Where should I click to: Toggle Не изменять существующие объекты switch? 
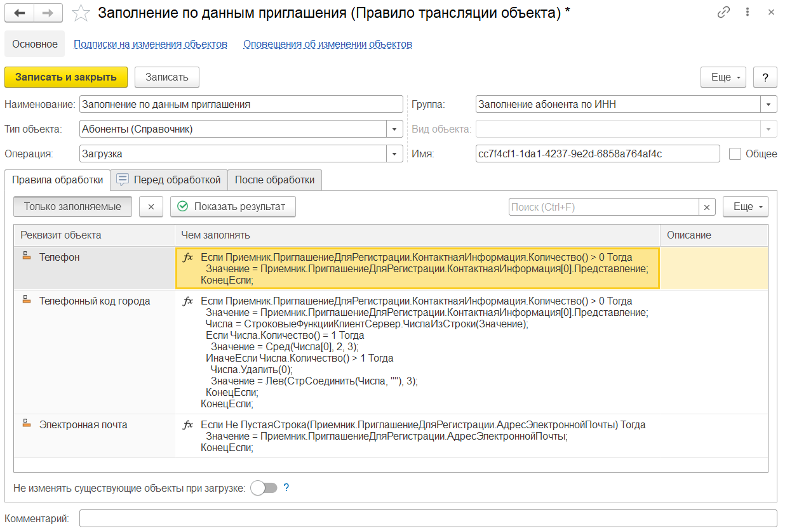[264, 488]
